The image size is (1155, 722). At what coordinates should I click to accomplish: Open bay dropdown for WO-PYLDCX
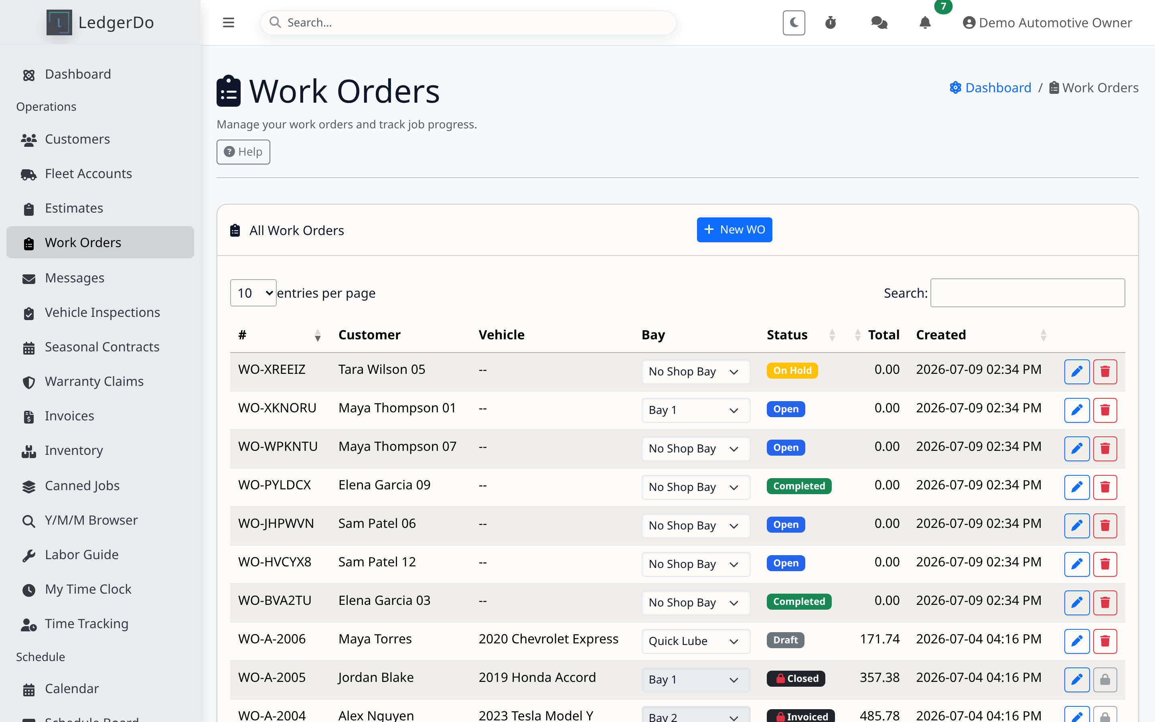695,487
